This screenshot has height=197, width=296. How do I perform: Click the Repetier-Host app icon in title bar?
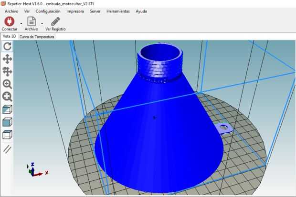coord(3,3)
